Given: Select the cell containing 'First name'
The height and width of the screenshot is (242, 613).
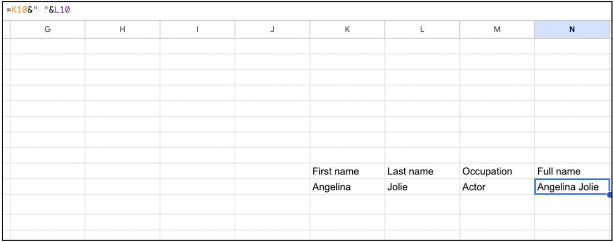Looking at the screenshot, I should 347,171.
